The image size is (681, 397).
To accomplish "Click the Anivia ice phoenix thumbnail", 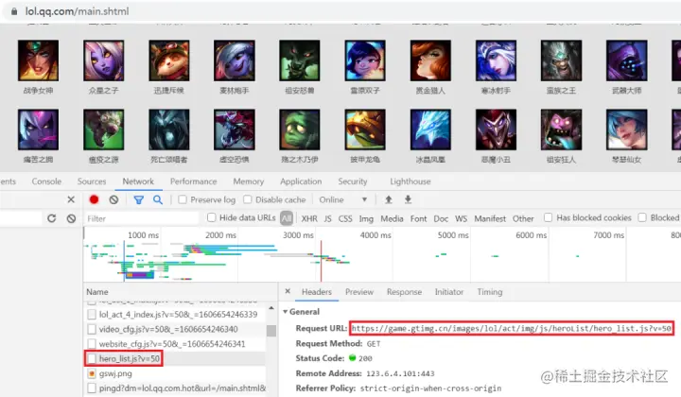I will click(430, 129).
